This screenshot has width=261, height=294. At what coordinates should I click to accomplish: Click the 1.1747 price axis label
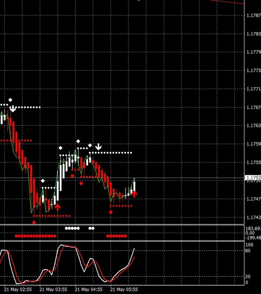(254, 199)
